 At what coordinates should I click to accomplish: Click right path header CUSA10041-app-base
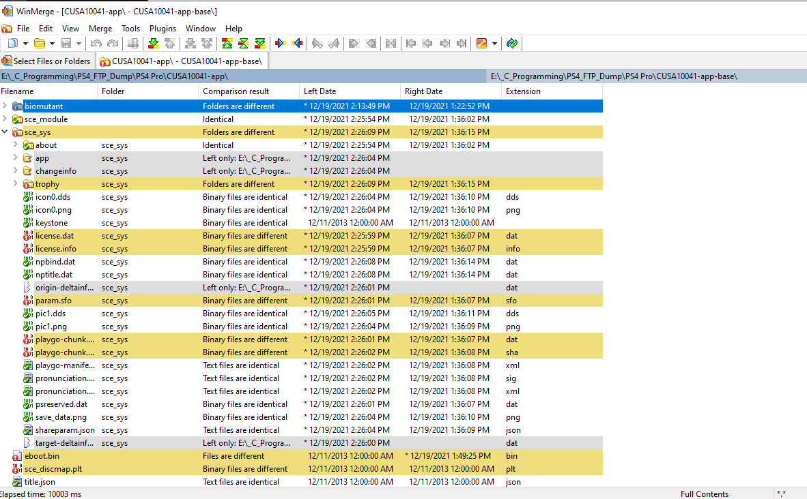(x=647, y=76)
